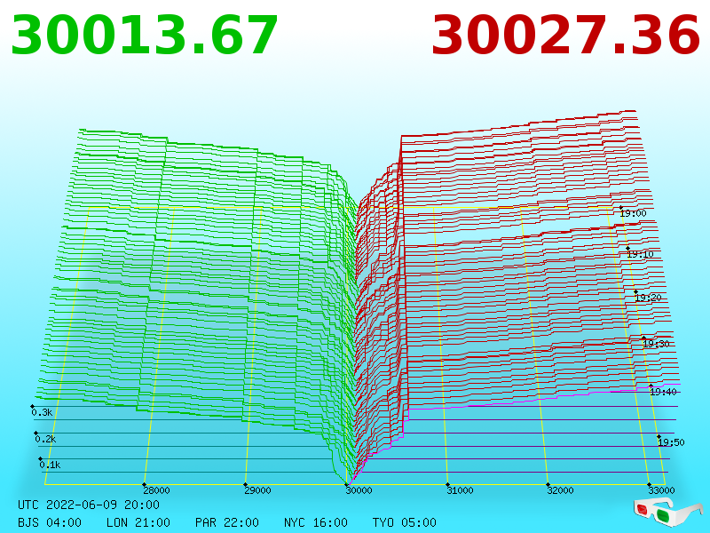Click the 29000 price axis label
This screenshot has height=533, width=710.
(257, 490)
